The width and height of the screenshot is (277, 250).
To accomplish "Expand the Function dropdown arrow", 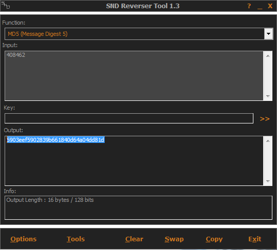I will 268,34.
